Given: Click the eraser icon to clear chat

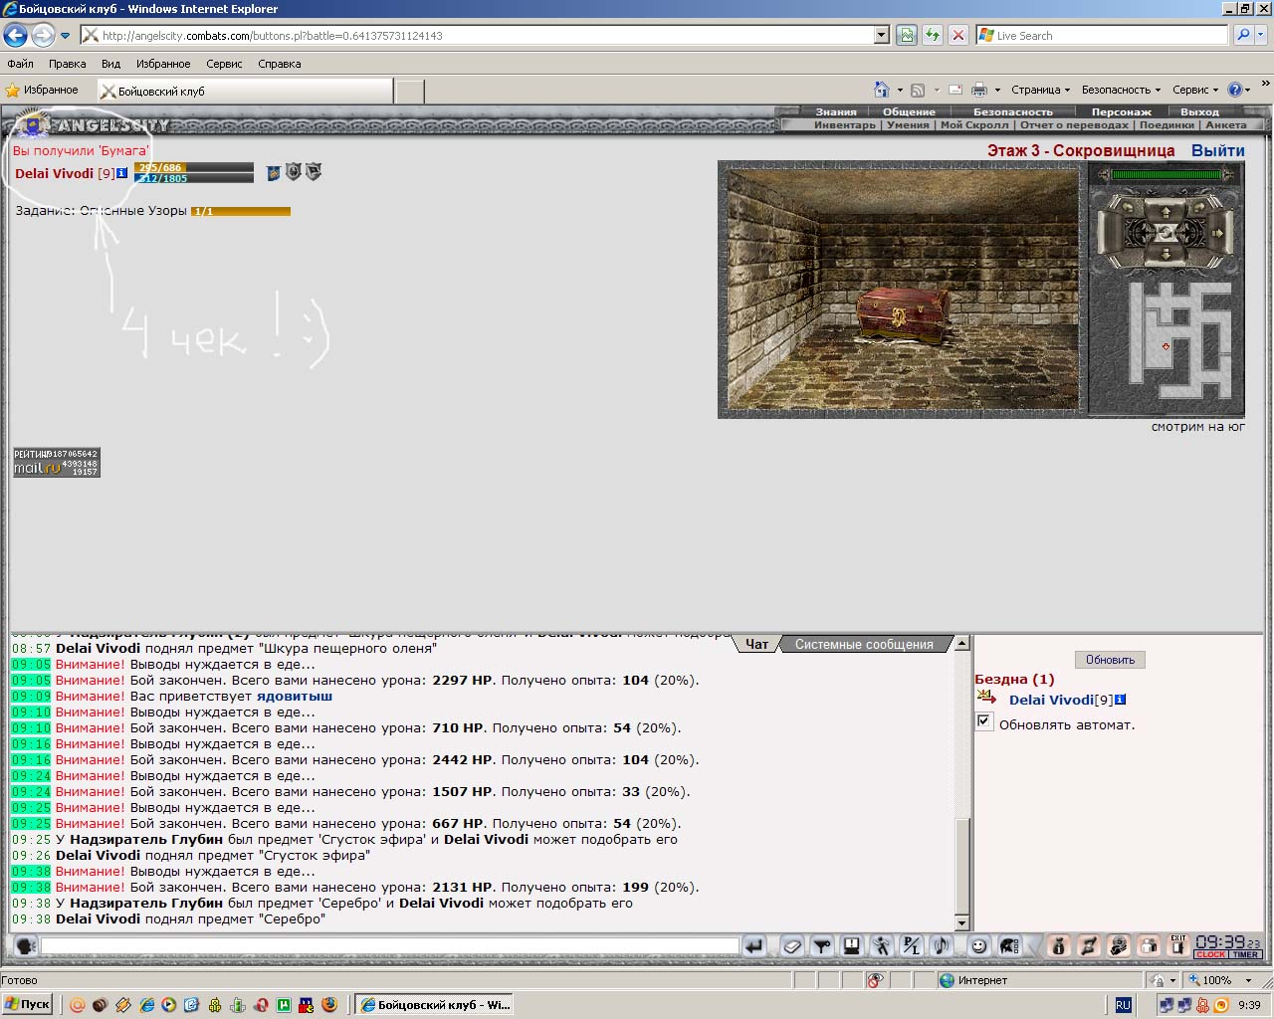Looking at the screenshot, I should click(793, 946).
